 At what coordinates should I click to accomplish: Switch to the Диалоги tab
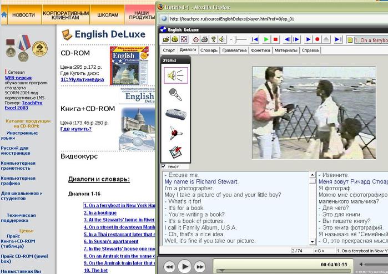click(188, 49)
